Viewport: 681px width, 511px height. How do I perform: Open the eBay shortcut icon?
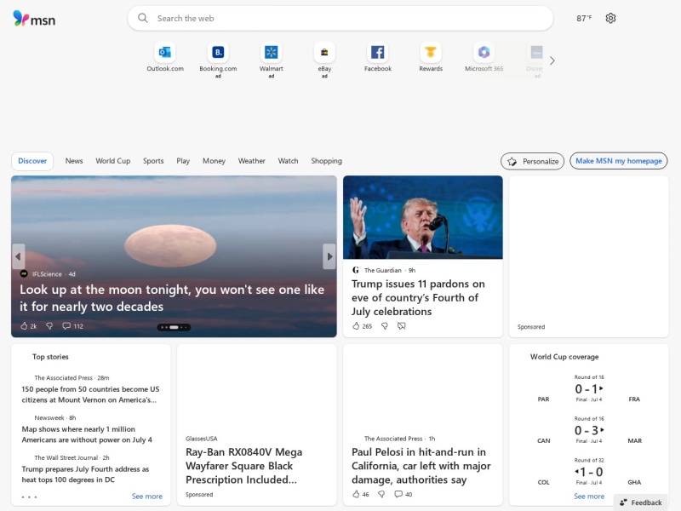click(x=324, y=53)
